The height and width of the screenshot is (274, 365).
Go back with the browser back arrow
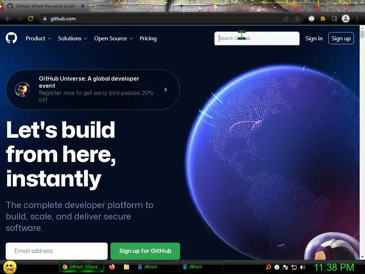tap(8, 19)
